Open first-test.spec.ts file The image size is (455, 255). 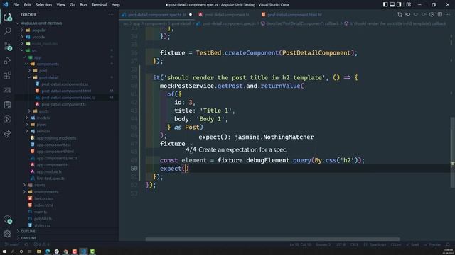click(50, 178)
